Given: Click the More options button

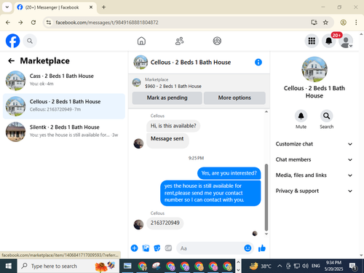Looking at the screenshot, I should click(x=234, y=98).
